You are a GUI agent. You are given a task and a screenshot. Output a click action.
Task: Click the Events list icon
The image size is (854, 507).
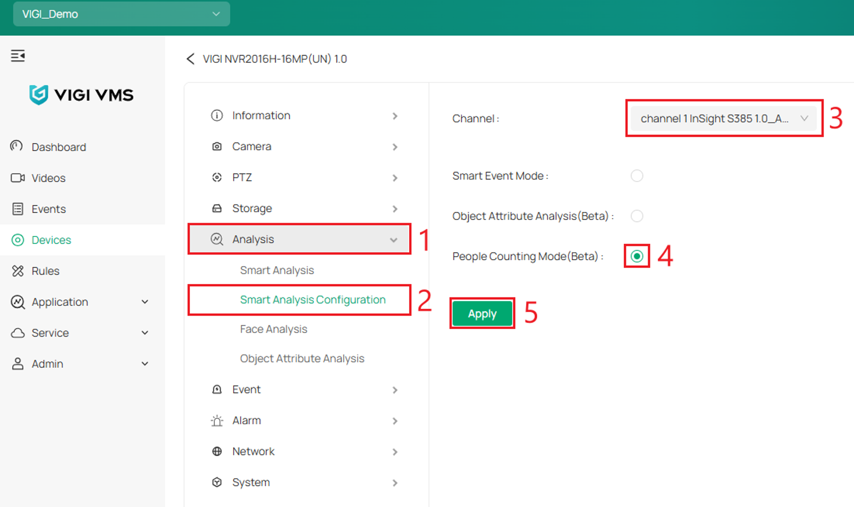point(17,209)
